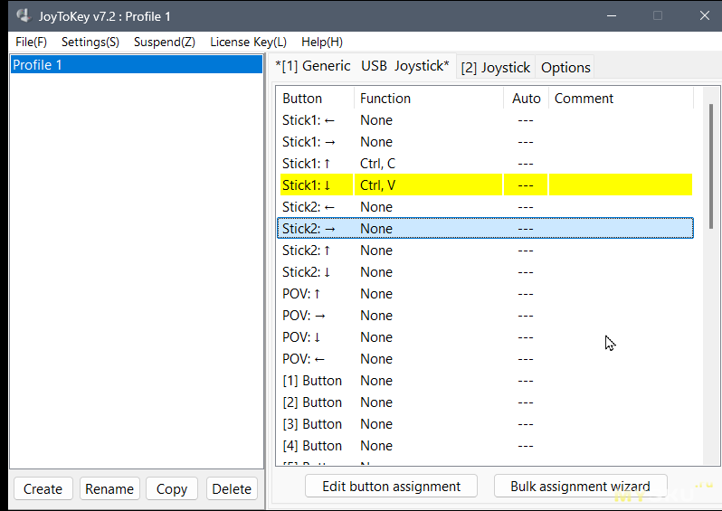Select the Generic USB Joystick tab
The height and width of the screenshot is (511, 722).
(x=362, y=66)
